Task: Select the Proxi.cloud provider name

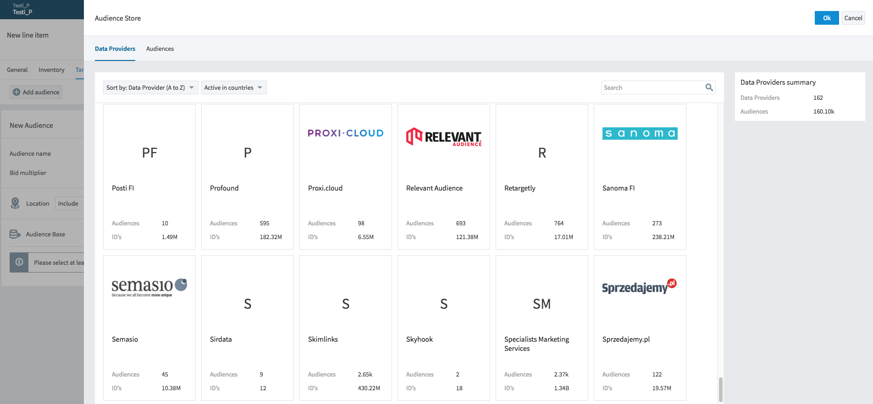Action: pyautogui.click(x=326, y=188)
